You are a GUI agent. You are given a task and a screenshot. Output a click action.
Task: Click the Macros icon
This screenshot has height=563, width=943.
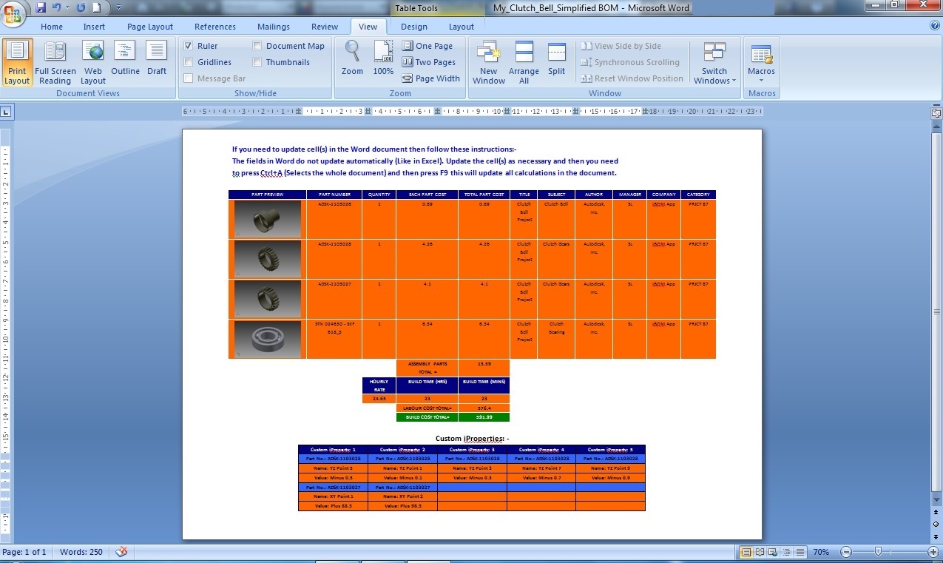pyautogui.click(x=761, y=56)
